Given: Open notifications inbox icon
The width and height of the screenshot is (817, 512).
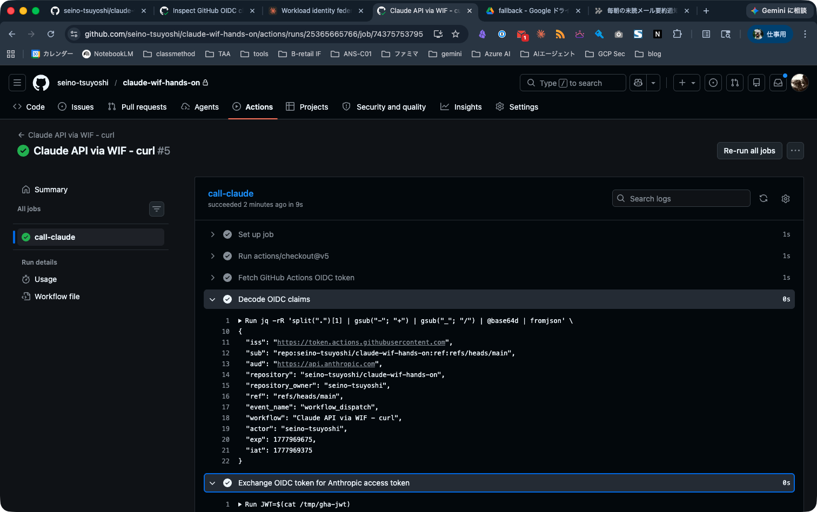Looking at the screenshot, I should (778, 83).
